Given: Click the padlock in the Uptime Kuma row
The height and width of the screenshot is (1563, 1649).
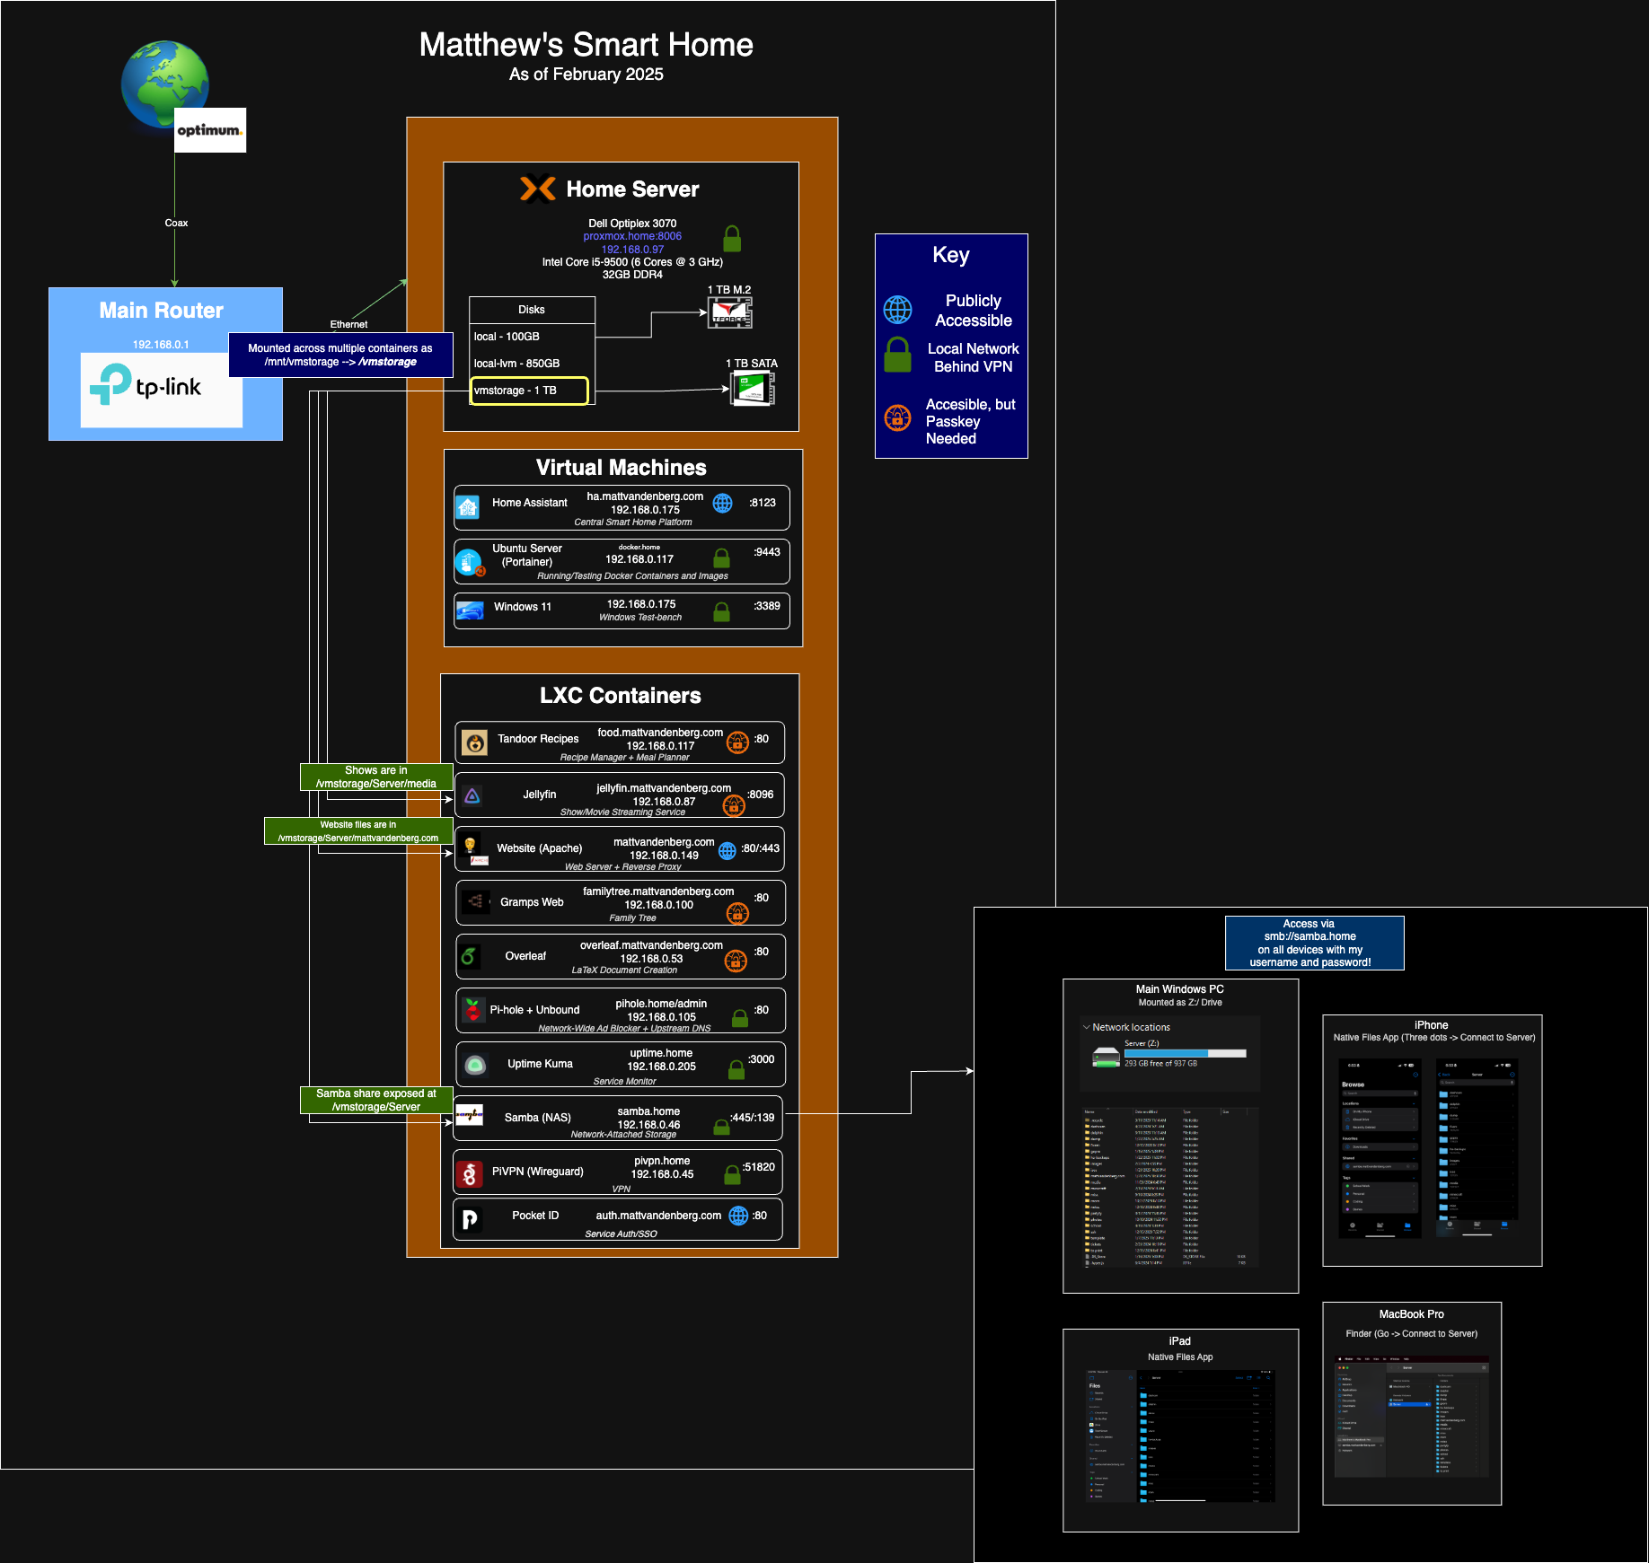Looking at the screenshot, I should (x=736, y=1069).
